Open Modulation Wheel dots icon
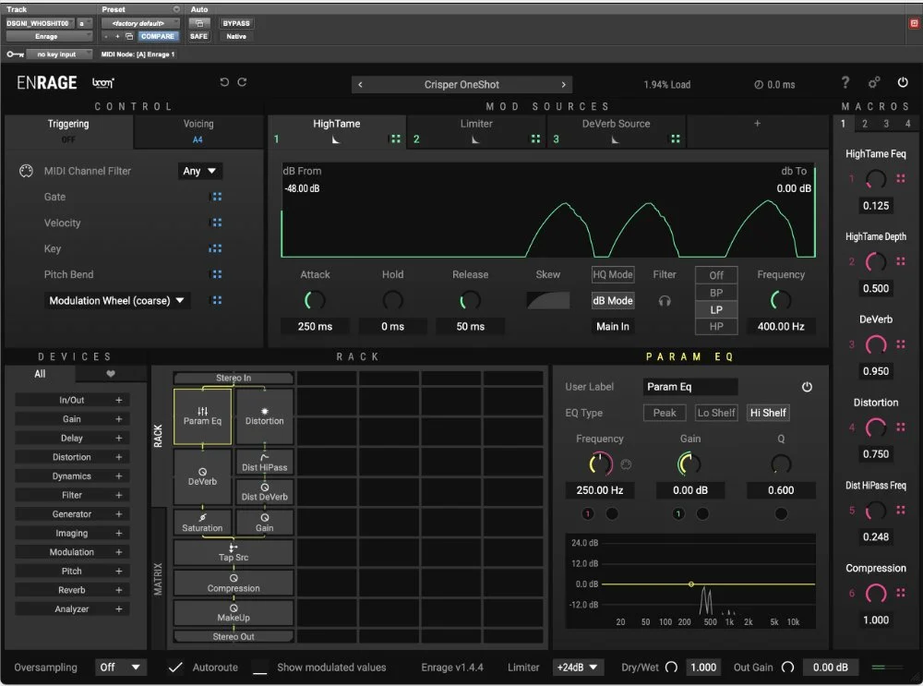Image resolution: width=923 pixels, height=686 pixels. (x=217, y=300)
